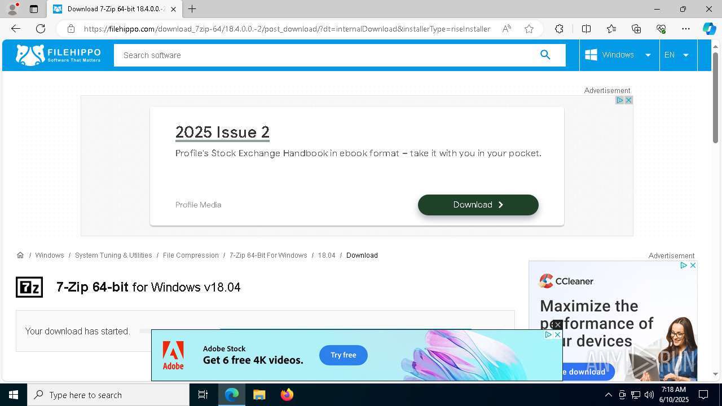The width and height of the screenshot is (722, 406).
Task: Turn on Read aloud in address bar
Action: [507, 29]
